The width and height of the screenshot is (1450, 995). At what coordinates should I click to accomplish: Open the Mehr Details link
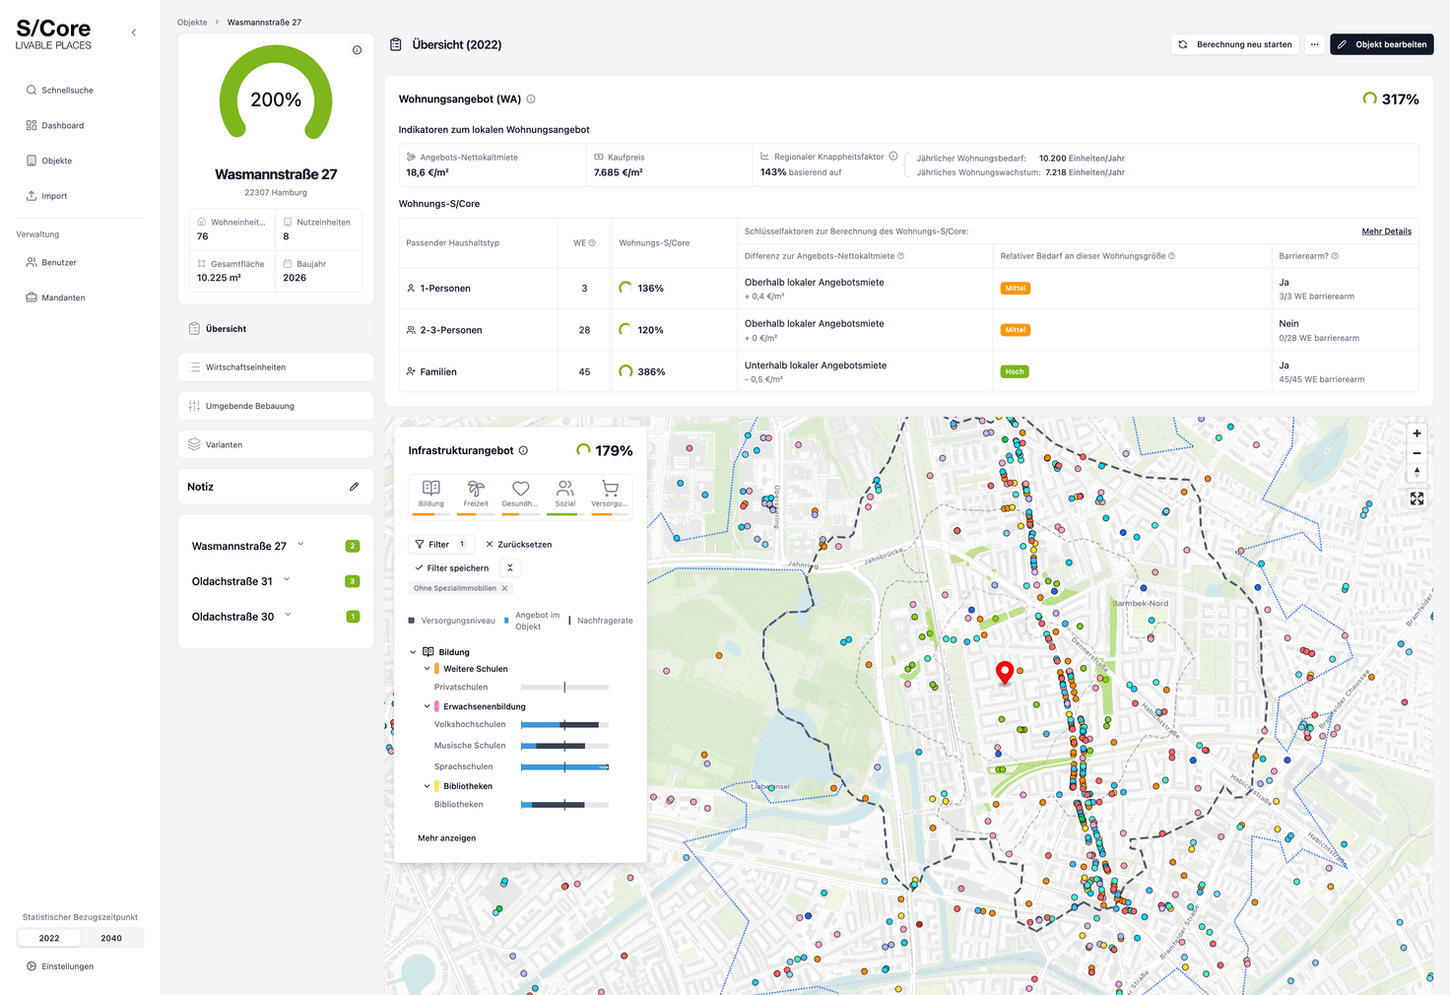pyautogui.click(x=1386, y=232)
